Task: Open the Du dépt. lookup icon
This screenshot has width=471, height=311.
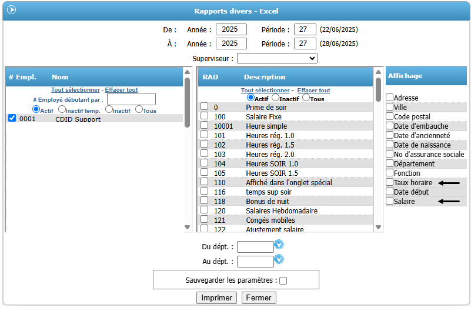Action: pos(279,244)
